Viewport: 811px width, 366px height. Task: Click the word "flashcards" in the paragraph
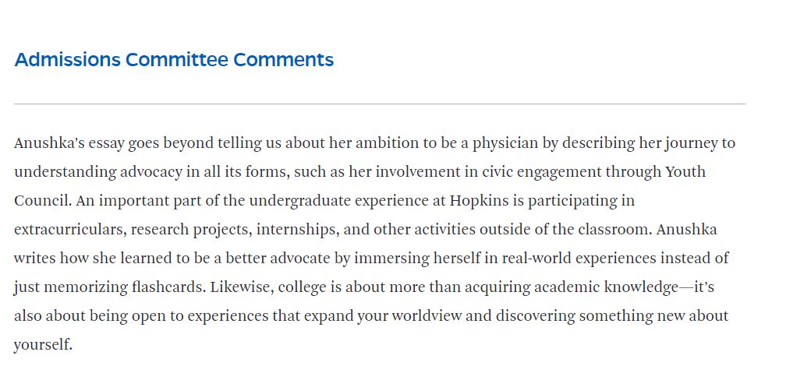click(x=165, y=287)
